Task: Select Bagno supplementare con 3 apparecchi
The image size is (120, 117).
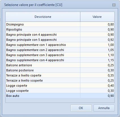Action: coord(60,55)
